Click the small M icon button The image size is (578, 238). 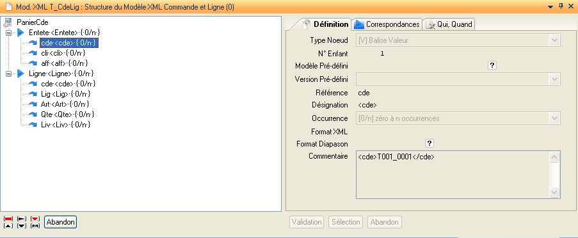35,225
